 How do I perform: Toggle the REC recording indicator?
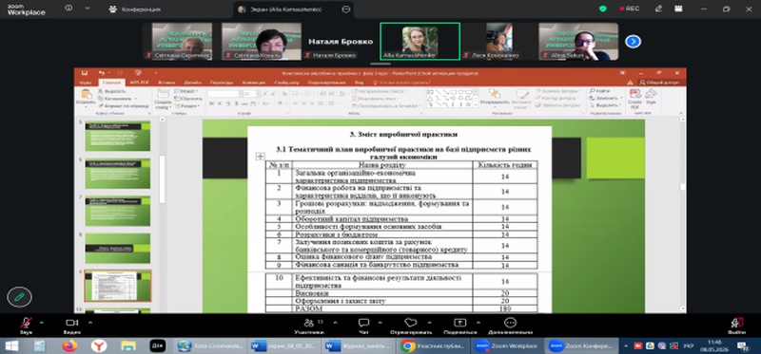pyautogui.click(x=630, y=9)
